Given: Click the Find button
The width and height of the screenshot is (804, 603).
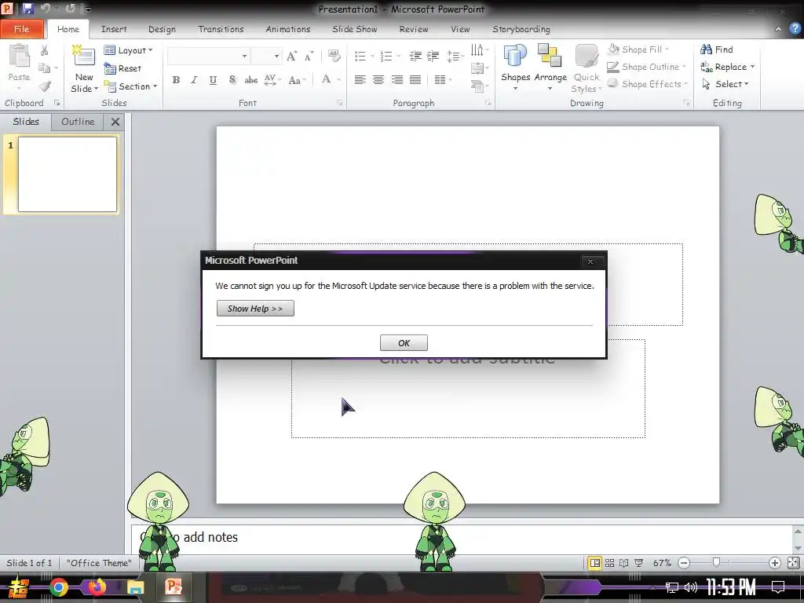Looking at the screenshot, I should [x=716, y=49].
